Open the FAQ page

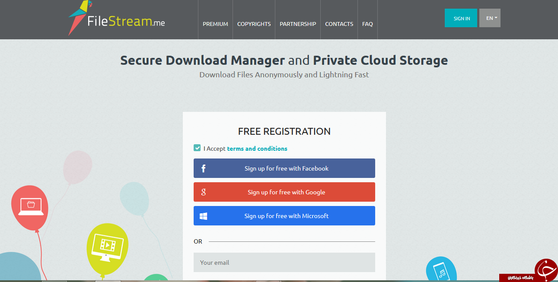pyautogui.click(x=367, y=24)
